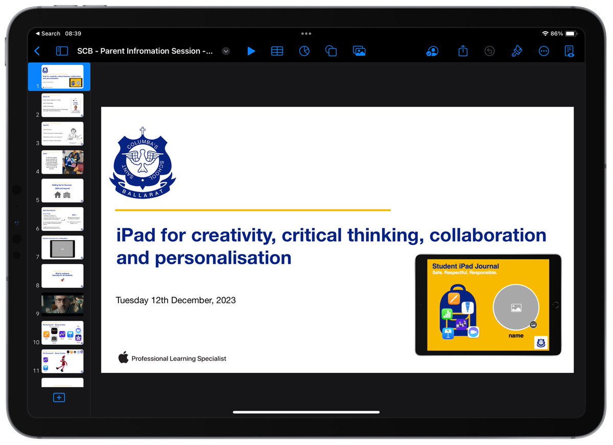Select the 'Professional Learning Specialist' text

pyautogui.click(x=179, y=359)
